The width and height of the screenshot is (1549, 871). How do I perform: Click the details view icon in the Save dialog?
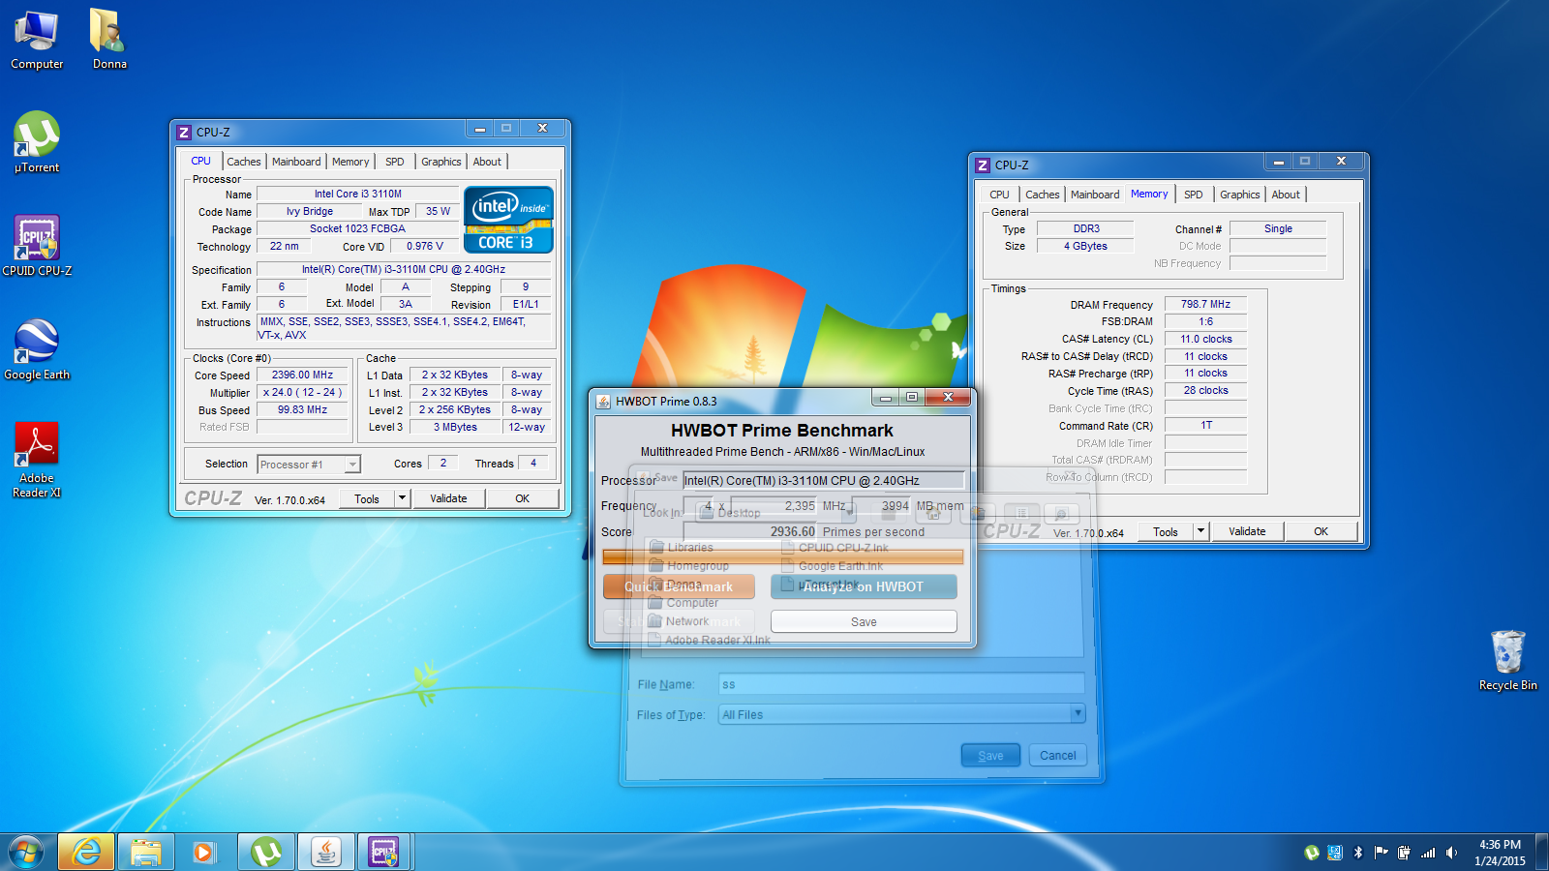tap(1060, 513)
